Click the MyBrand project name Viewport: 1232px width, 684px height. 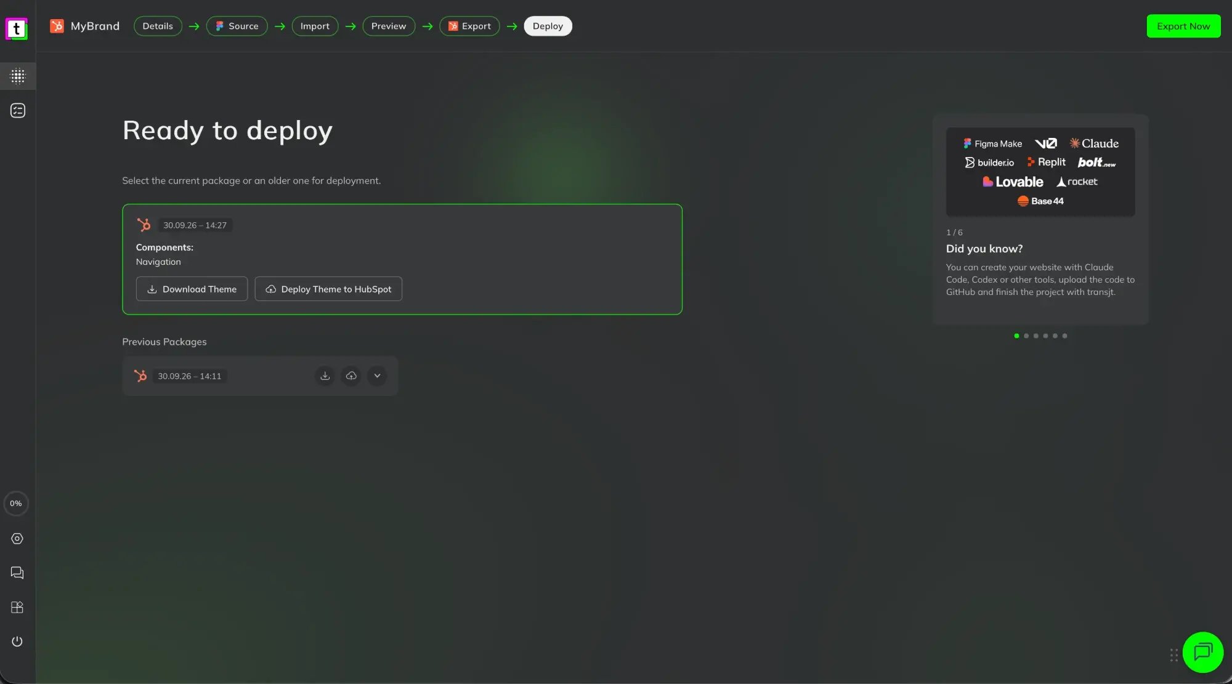pos(95,26)
